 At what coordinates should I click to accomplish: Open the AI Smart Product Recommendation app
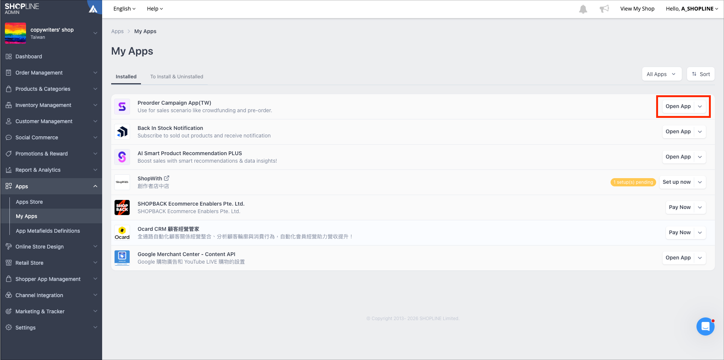pyautogui.click(x=678, y=157)
